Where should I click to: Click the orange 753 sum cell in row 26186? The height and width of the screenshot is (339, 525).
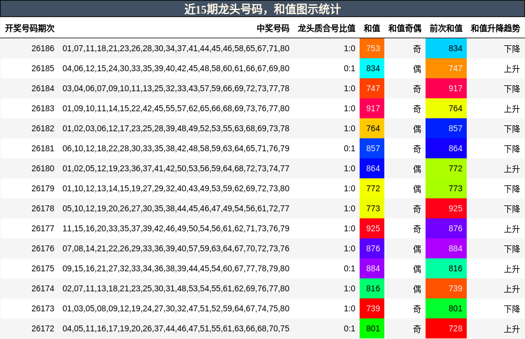(x=371, y=48)
